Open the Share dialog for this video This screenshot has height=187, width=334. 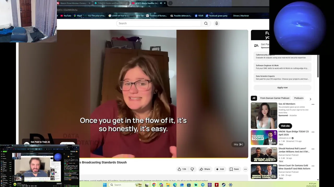(205, 169)
